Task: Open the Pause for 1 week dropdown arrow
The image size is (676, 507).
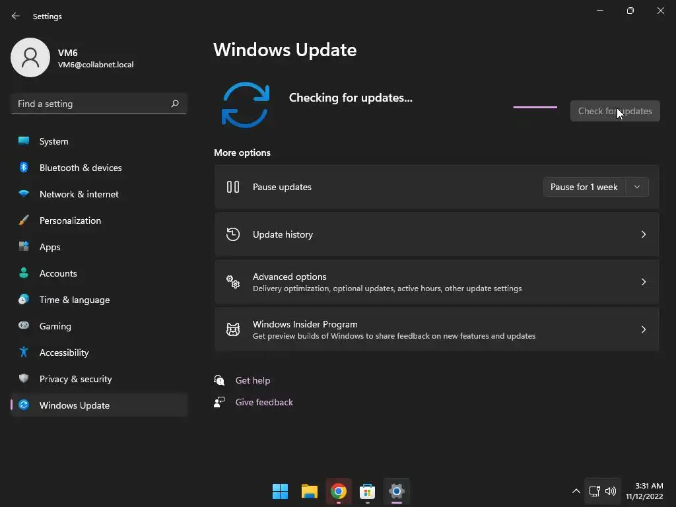Action: pyautogui.click(x=637, y=187)
